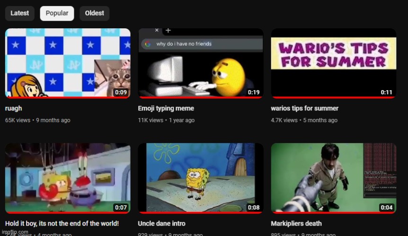The width and height of the screenshot is (408, 236).
Task: Open the "Emoji typing meme" title link
Action: (166, 109)
